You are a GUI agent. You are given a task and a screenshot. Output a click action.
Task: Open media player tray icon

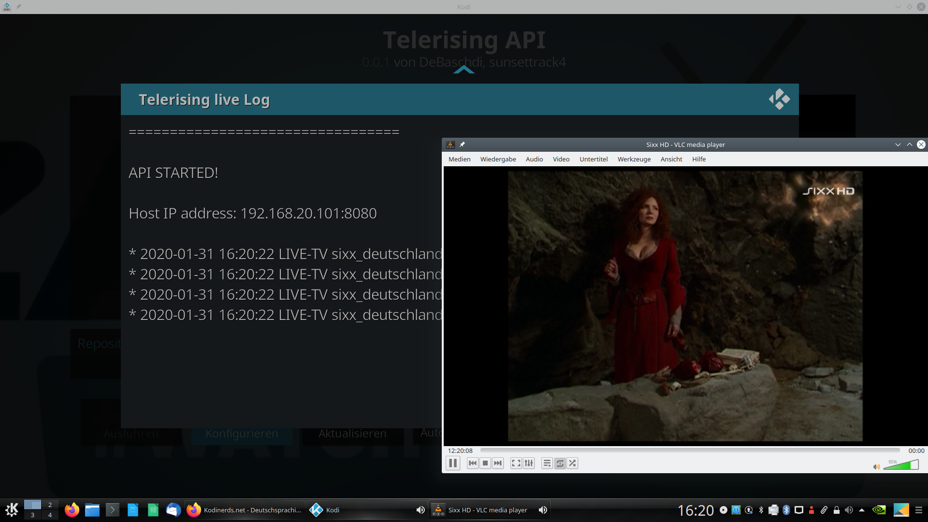(x=724, y=510)
